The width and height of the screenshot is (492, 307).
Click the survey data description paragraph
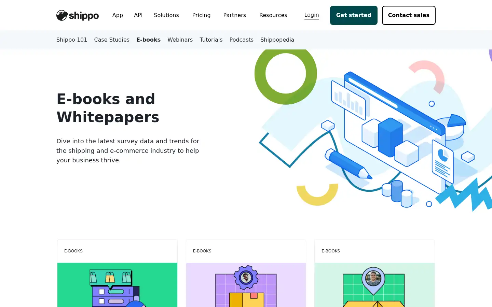(x=128, y=150)
